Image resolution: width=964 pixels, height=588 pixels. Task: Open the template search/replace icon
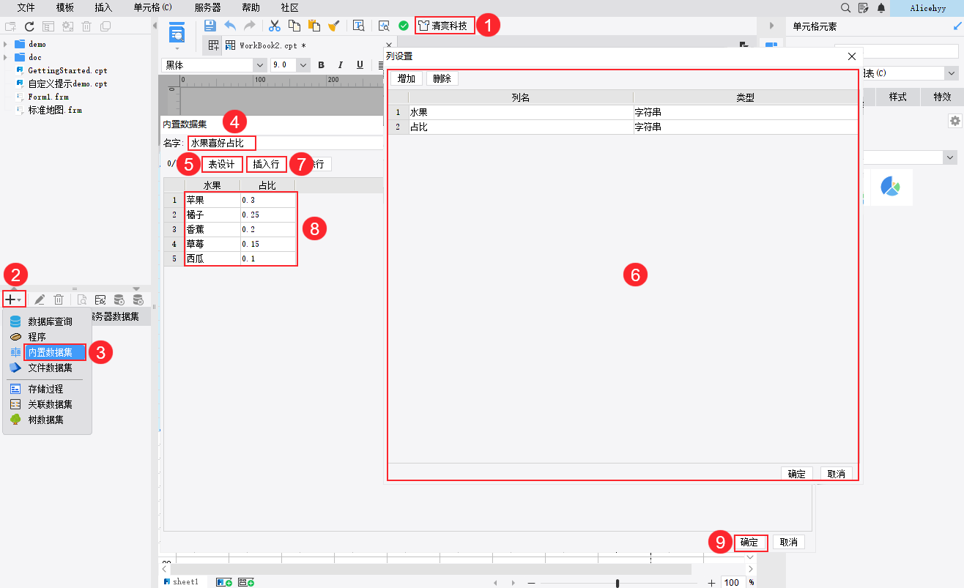pyautogui.click(x=359, y=26)
